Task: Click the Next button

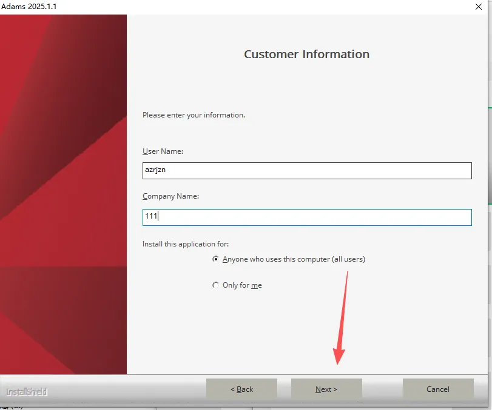Action: (326, 389)
